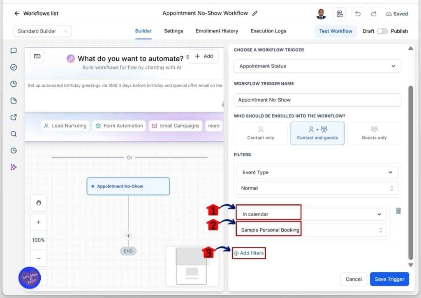
Task: Edit workflow name pencil icon
Action: click(255, 13)
